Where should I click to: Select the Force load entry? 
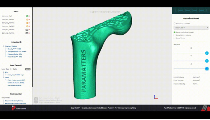[16, 82]
